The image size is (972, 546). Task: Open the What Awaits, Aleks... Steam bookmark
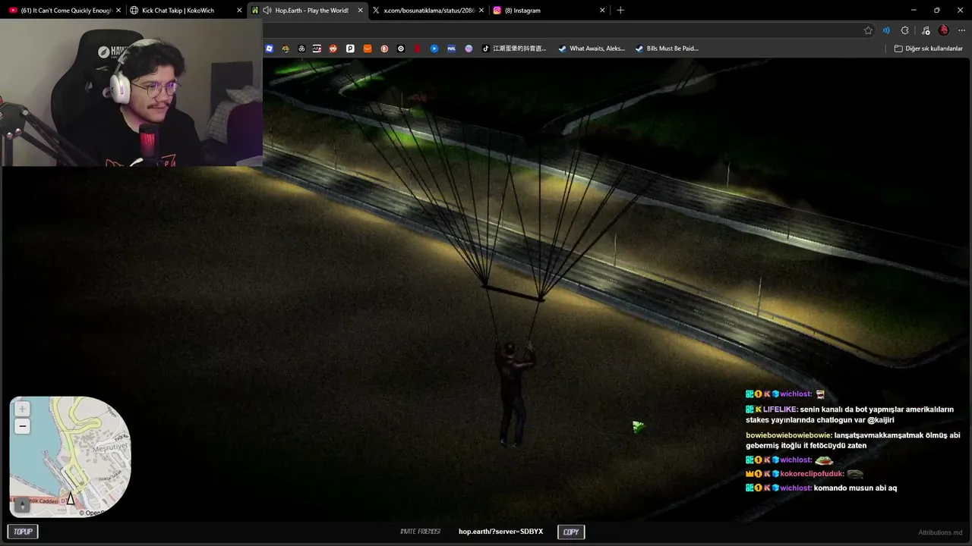tap(591, 49)
